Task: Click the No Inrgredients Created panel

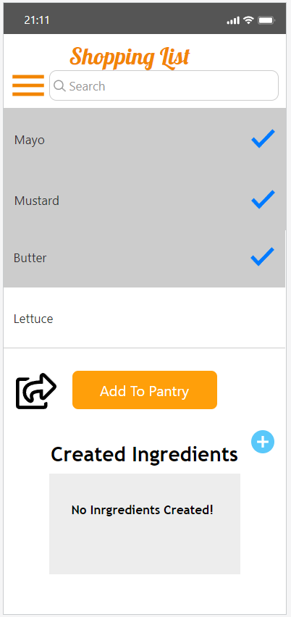Action: coord(145,524)
